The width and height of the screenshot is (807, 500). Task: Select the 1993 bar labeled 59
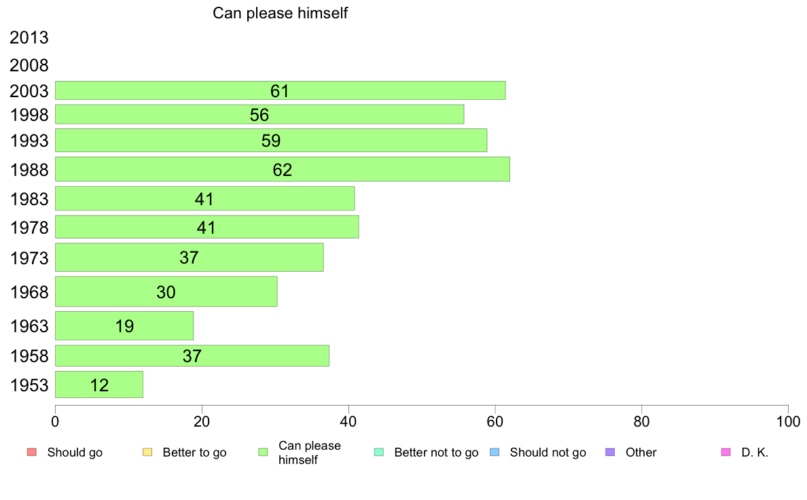point(271,141)
